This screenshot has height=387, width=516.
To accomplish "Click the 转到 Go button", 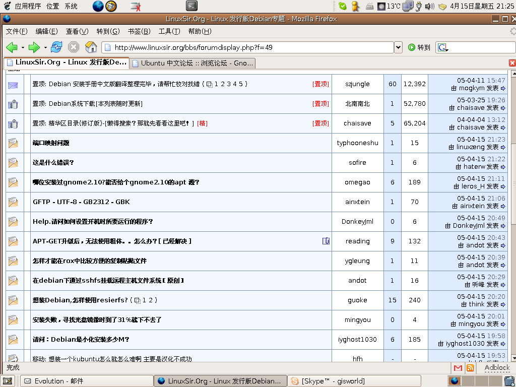I will pos(419,47).
